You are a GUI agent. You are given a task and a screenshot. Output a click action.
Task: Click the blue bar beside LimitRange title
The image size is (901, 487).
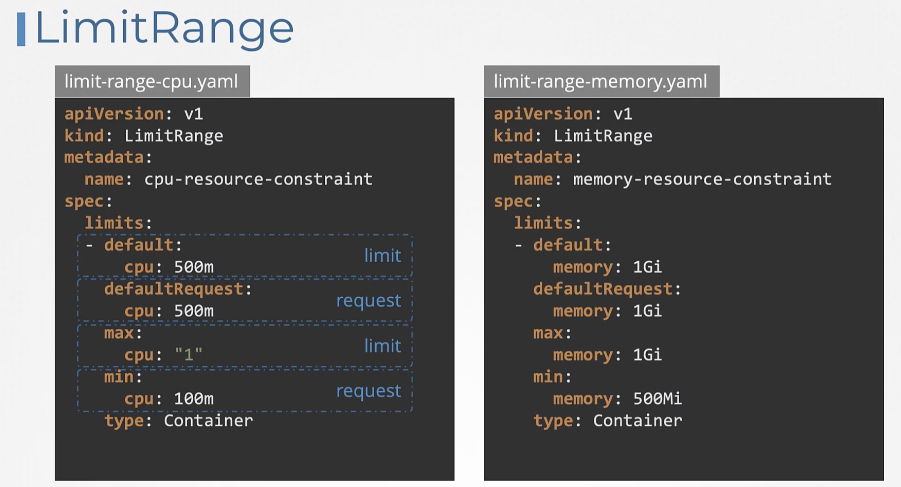coord(21,30)
